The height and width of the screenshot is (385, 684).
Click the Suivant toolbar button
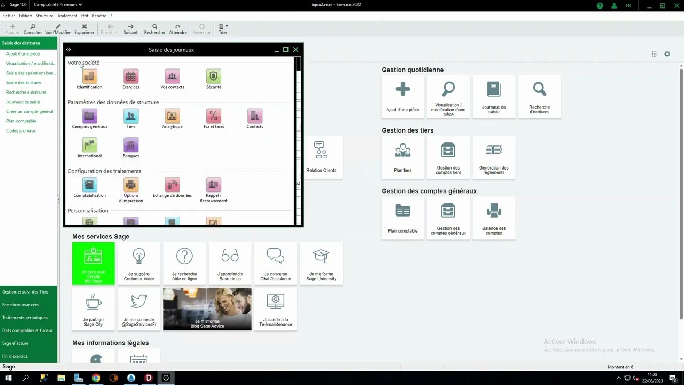coord(130,29)
